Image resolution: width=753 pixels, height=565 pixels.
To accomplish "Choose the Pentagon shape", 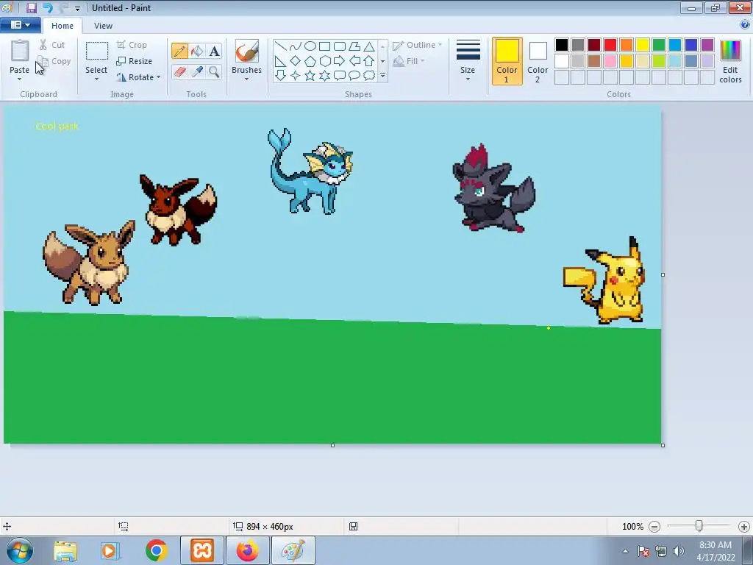I will (310, 61).
